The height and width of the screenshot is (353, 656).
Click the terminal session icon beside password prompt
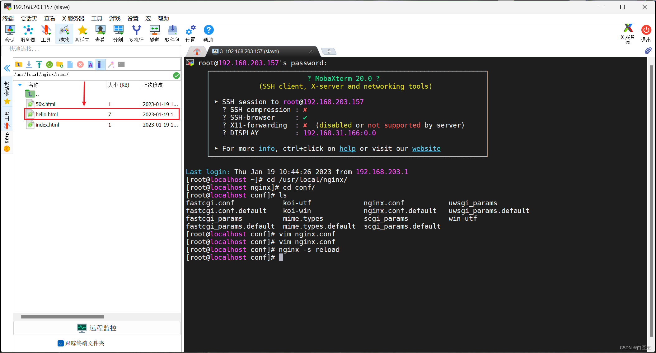click(190, 63)
